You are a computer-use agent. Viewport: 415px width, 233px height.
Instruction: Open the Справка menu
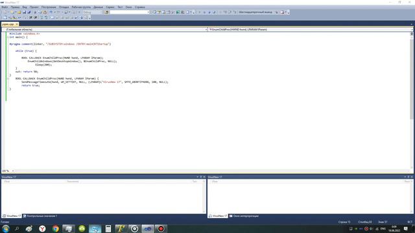140,7
